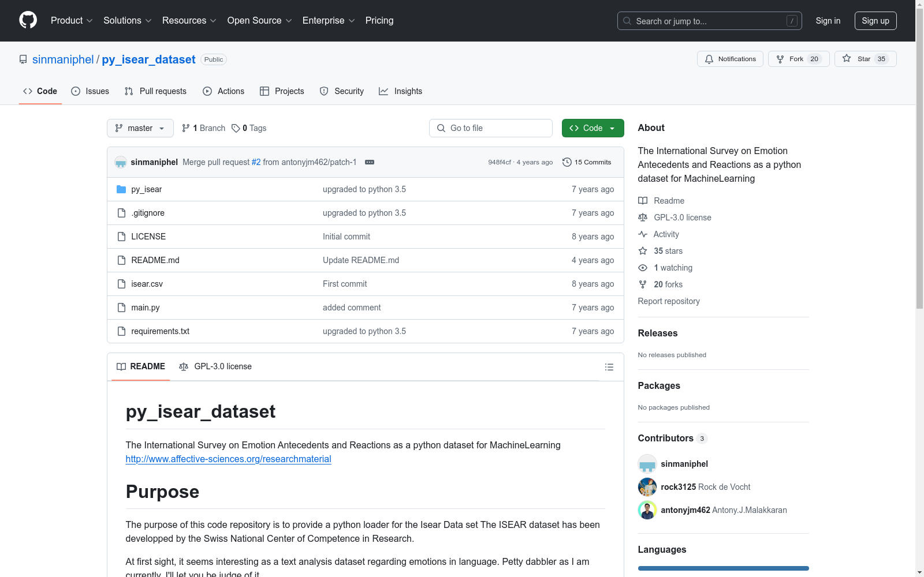
Task: Open the 15 Commits history
Action: [587, 162]
